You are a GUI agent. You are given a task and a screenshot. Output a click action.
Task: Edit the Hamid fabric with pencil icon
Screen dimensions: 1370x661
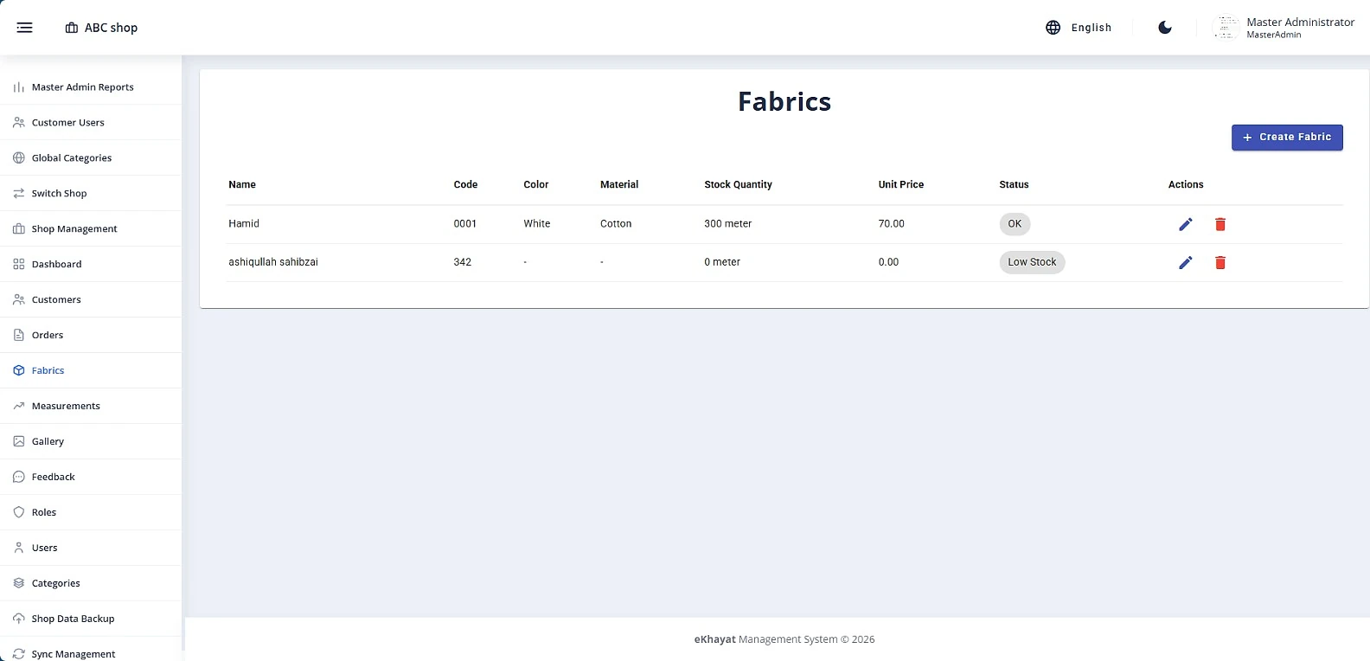(x=1186, y=224)
